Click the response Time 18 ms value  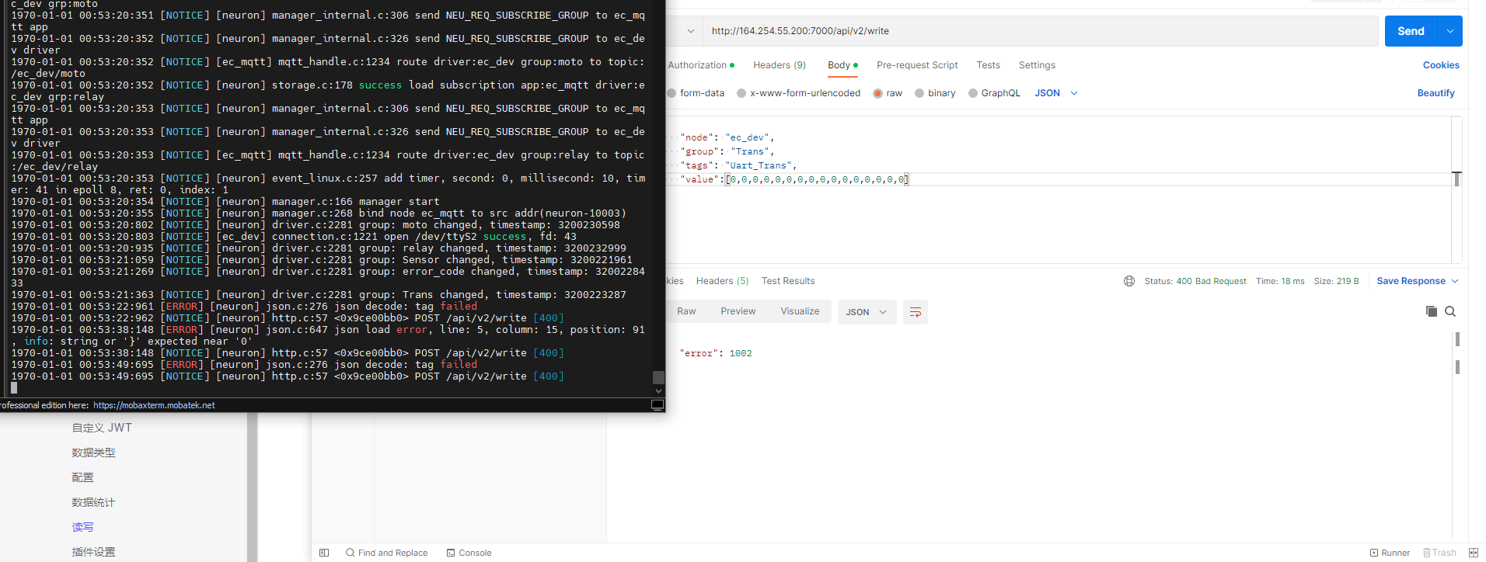[x=1293, y=281]
